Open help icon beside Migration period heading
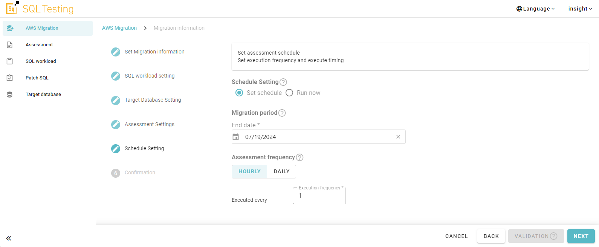 282,113
